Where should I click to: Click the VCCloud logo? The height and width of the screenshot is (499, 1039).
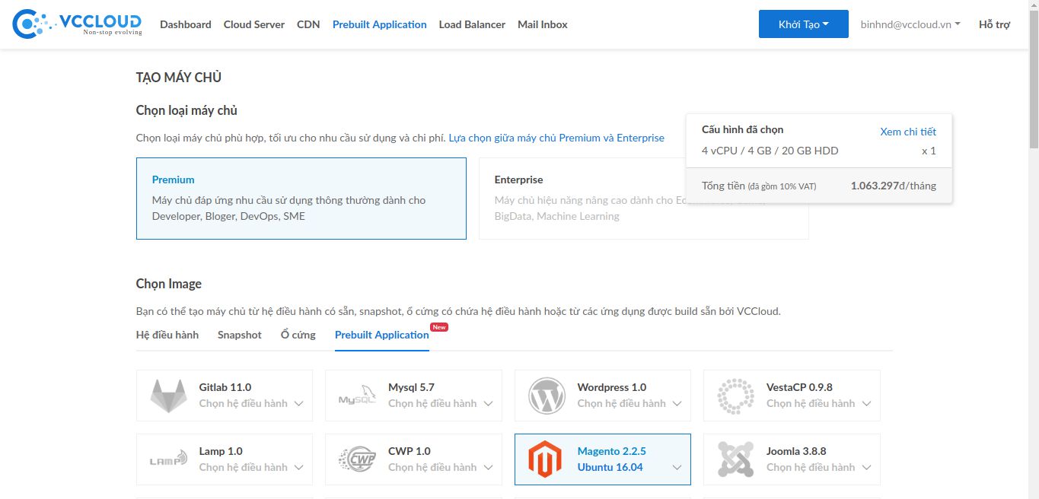coord(77,24)
